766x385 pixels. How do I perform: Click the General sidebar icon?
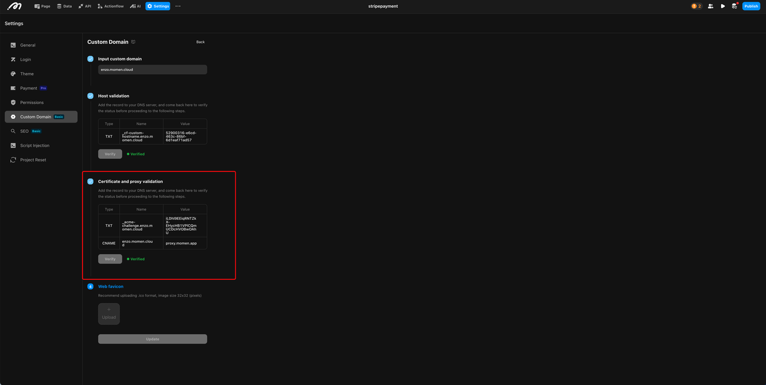pyautogui.click(x=13, y=45)
